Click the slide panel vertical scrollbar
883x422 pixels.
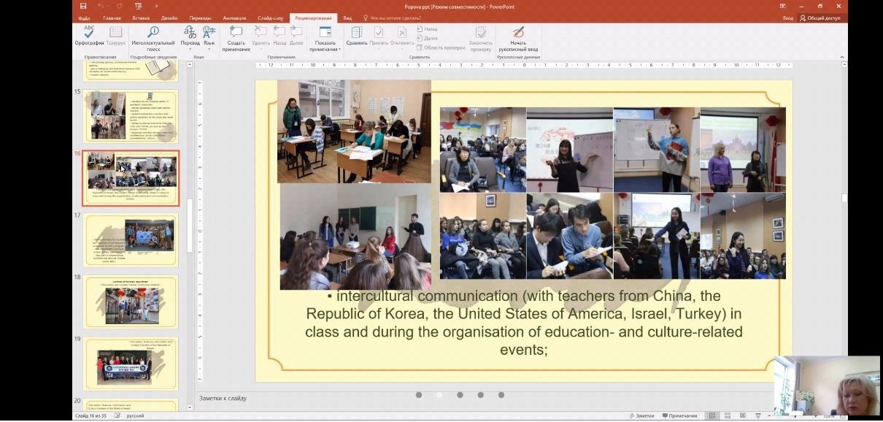click(190, 219)
